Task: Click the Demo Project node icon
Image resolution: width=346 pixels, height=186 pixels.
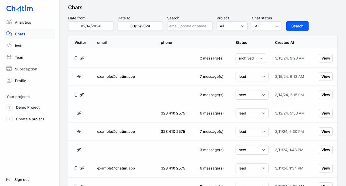Action: click(x=9, y=107)
